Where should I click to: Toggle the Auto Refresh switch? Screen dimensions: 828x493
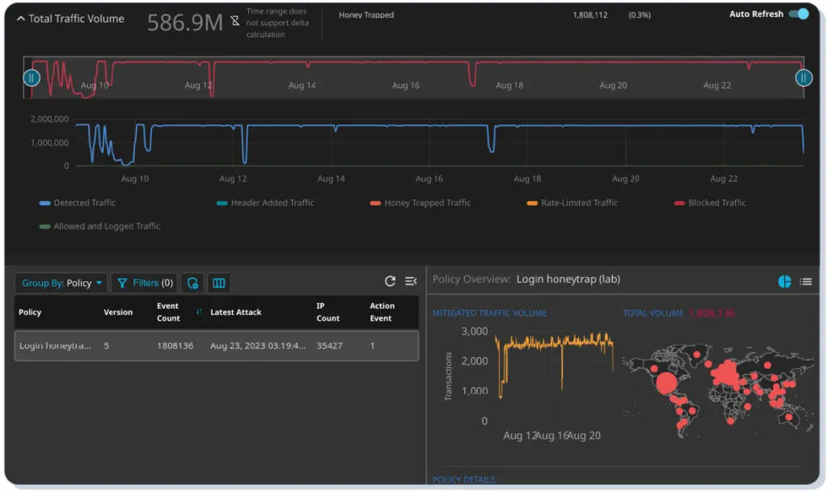(x=799, y=14)
